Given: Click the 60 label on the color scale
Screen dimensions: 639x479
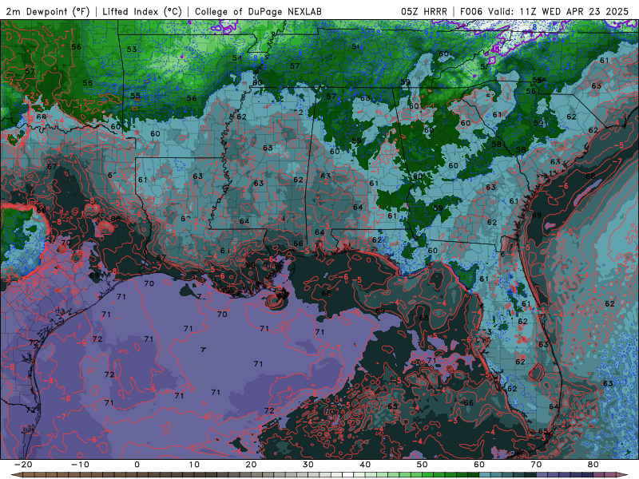Looking at the screenshot, I should tap(479, 465).
